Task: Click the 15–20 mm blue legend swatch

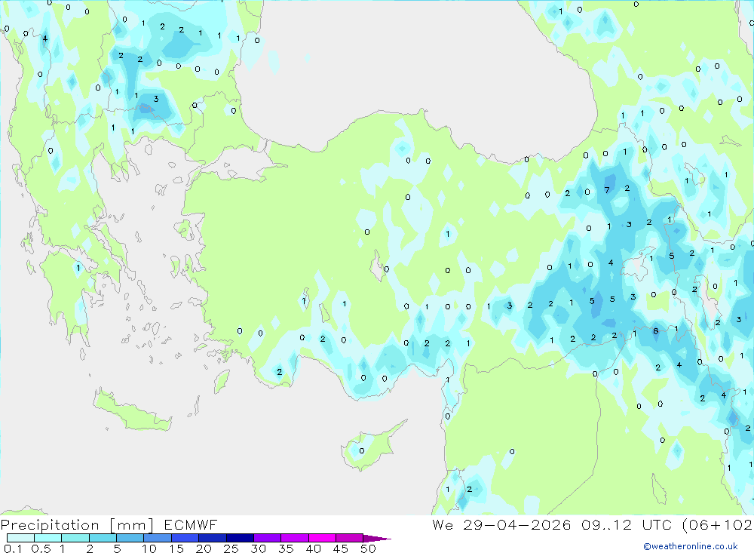Action: point(185,538)
